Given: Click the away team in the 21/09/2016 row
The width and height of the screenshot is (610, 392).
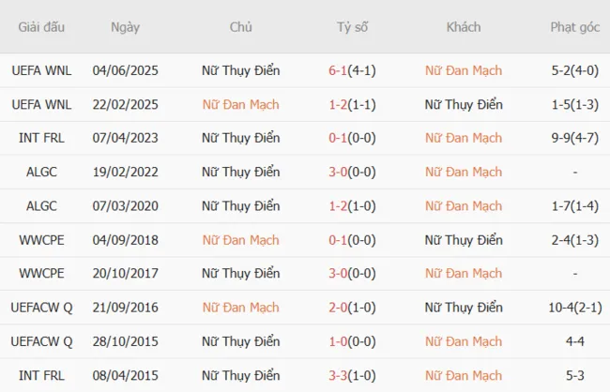Looking at the screenshot, I should pos(463,308).
